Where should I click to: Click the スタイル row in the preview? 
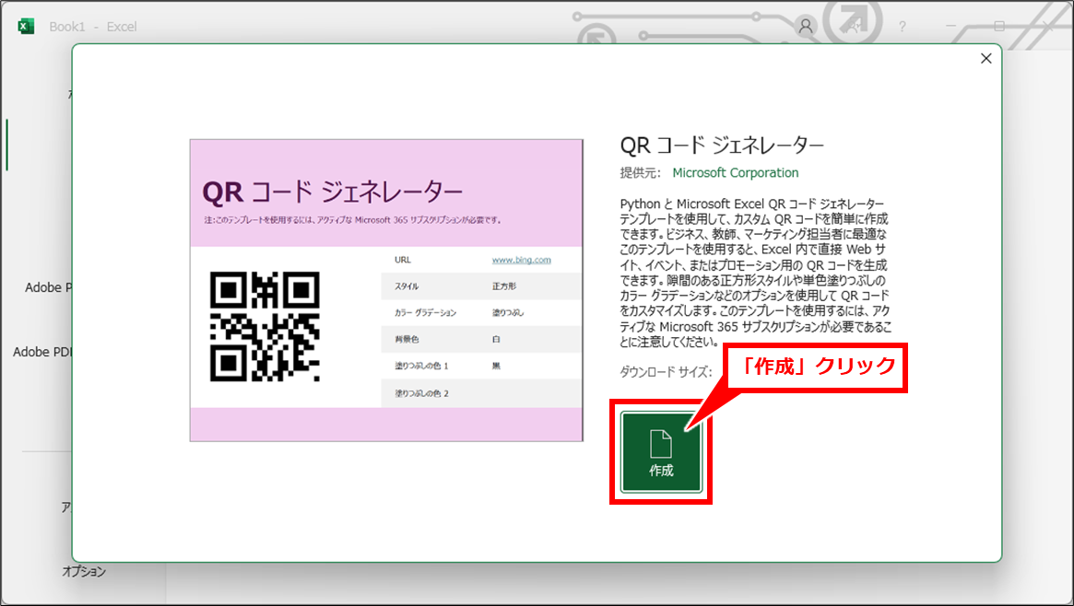coord(481,286)
